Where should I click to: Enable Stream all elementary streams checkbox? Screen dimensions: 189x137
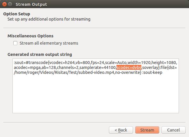click(16, 43)
